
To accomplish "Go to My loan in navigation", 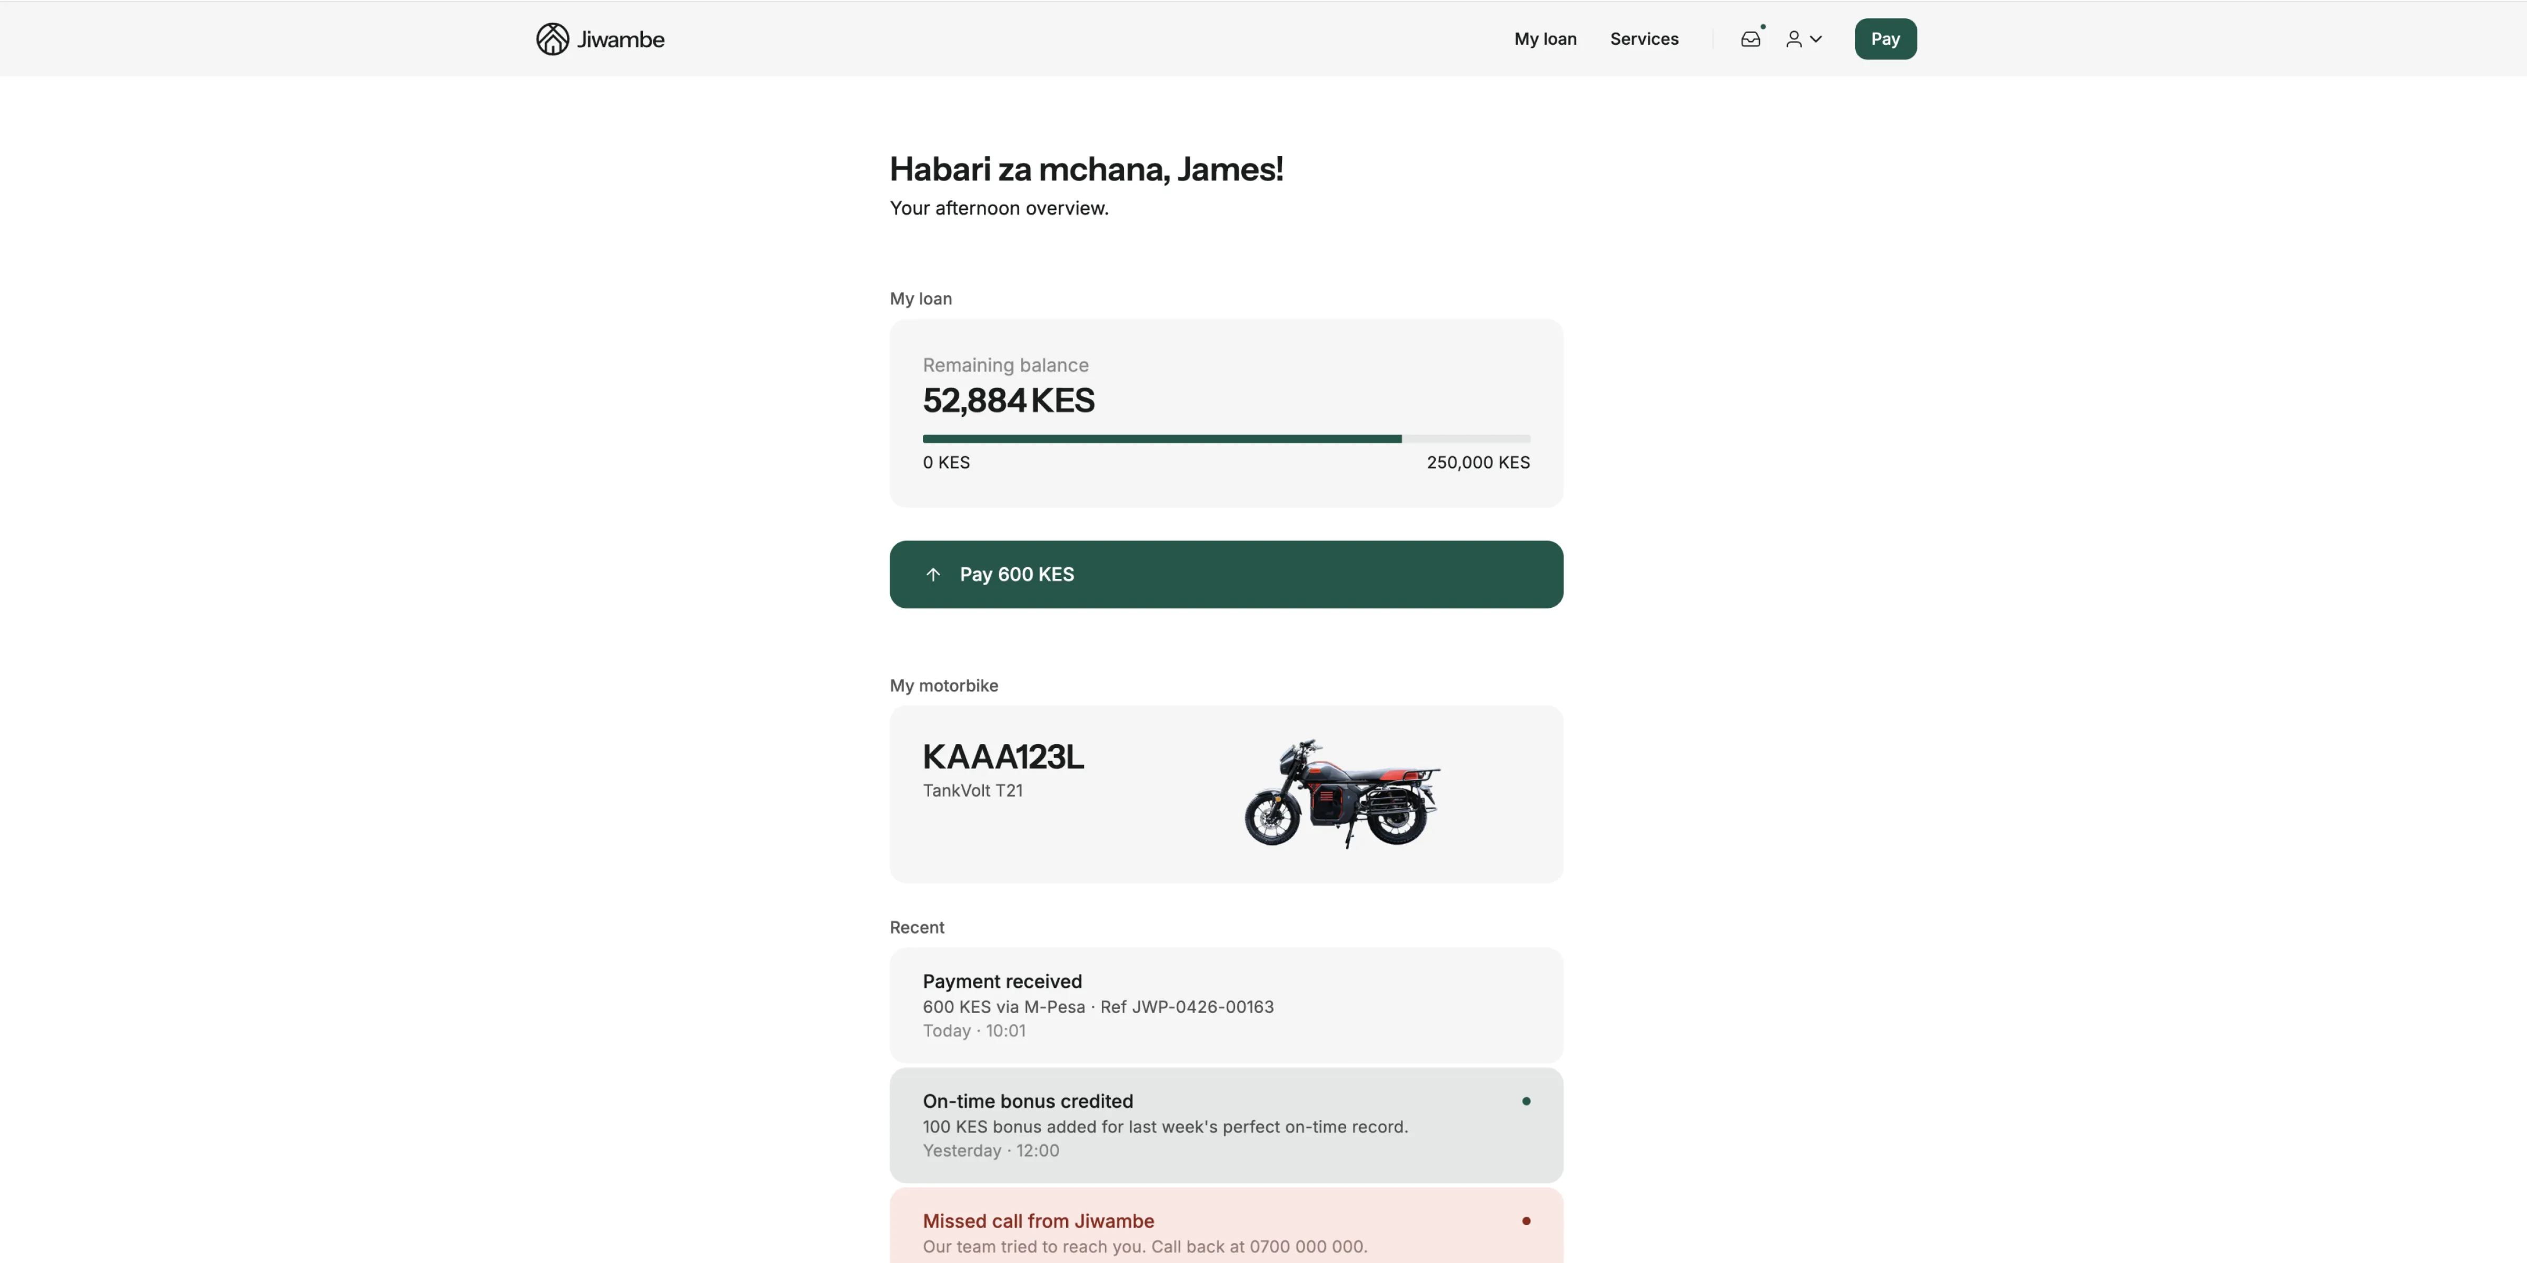I will [x=1545, y=39].
